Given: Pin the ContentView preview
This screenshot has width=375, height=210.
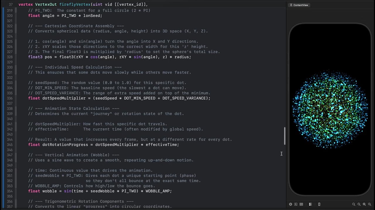Looking at the screenshot, I should [291, 5].
